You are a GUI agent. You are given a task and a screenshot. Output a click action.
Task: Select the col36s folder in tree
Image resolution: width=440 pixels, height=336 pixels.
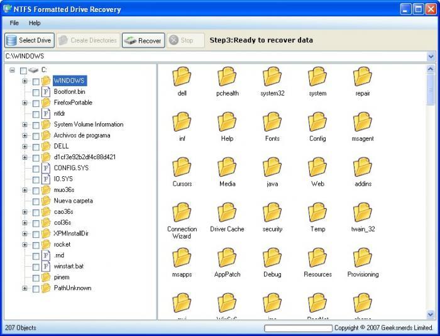click(62, 223)
